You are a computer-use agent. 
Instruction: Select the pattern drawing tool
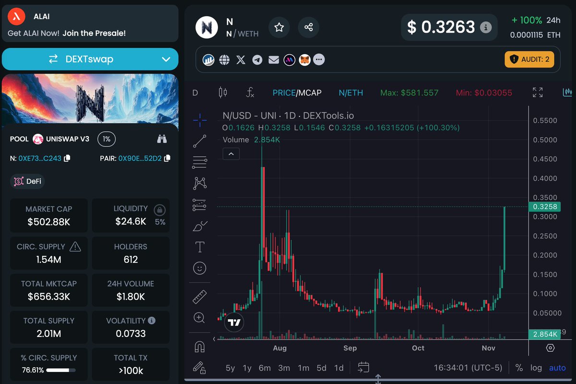click(200, 183)
